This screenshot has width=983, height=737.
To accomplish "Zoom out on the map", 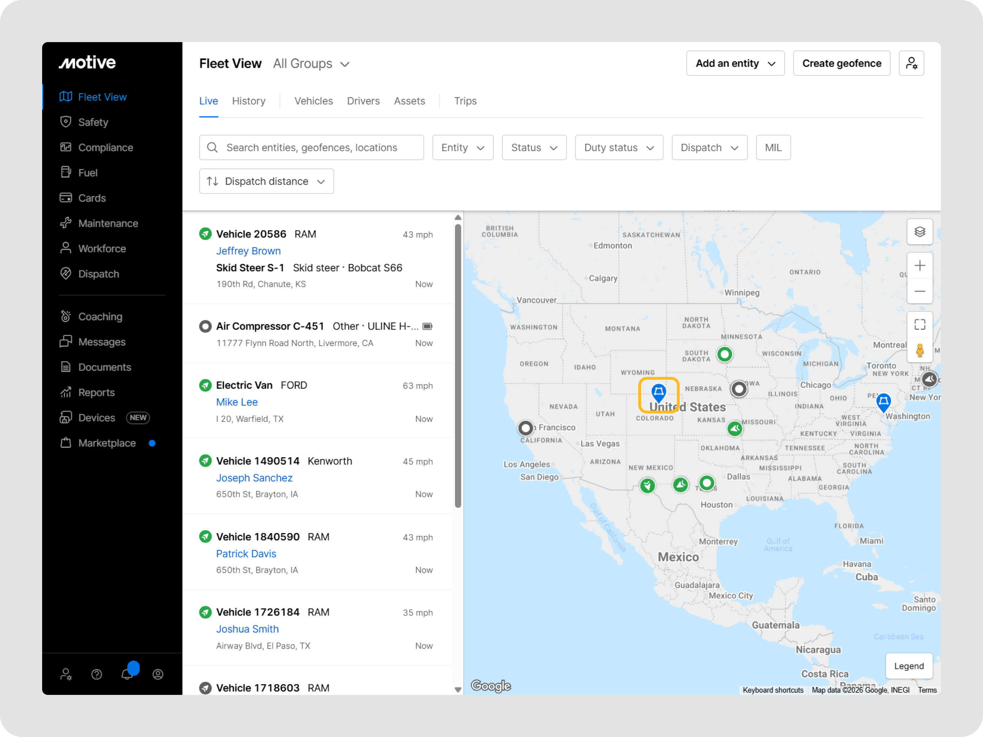I will [x=919, y=291].
